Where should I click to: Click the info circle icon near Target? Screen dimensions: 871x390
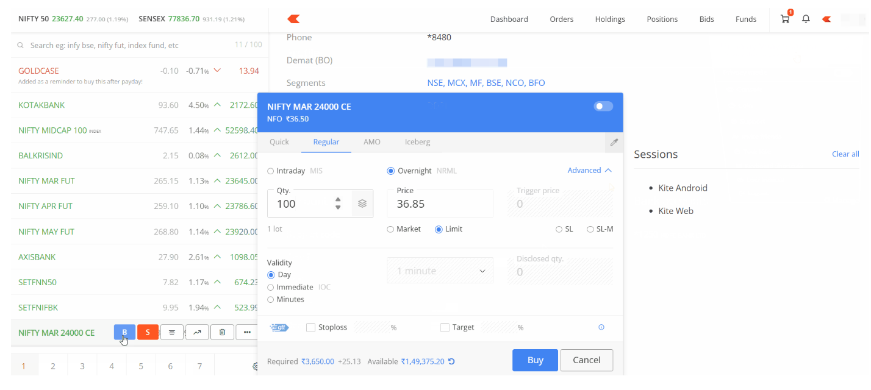[601, 328]
